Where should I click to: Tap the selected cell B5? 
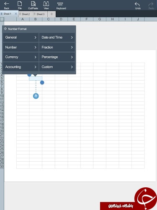(36, 79)
